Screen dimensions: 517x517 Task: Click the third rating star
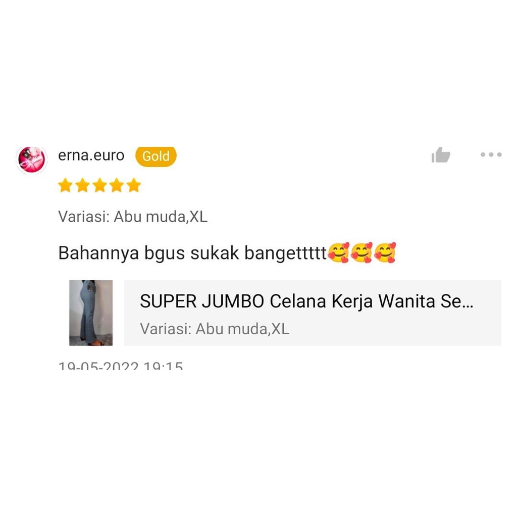(99, 185)
